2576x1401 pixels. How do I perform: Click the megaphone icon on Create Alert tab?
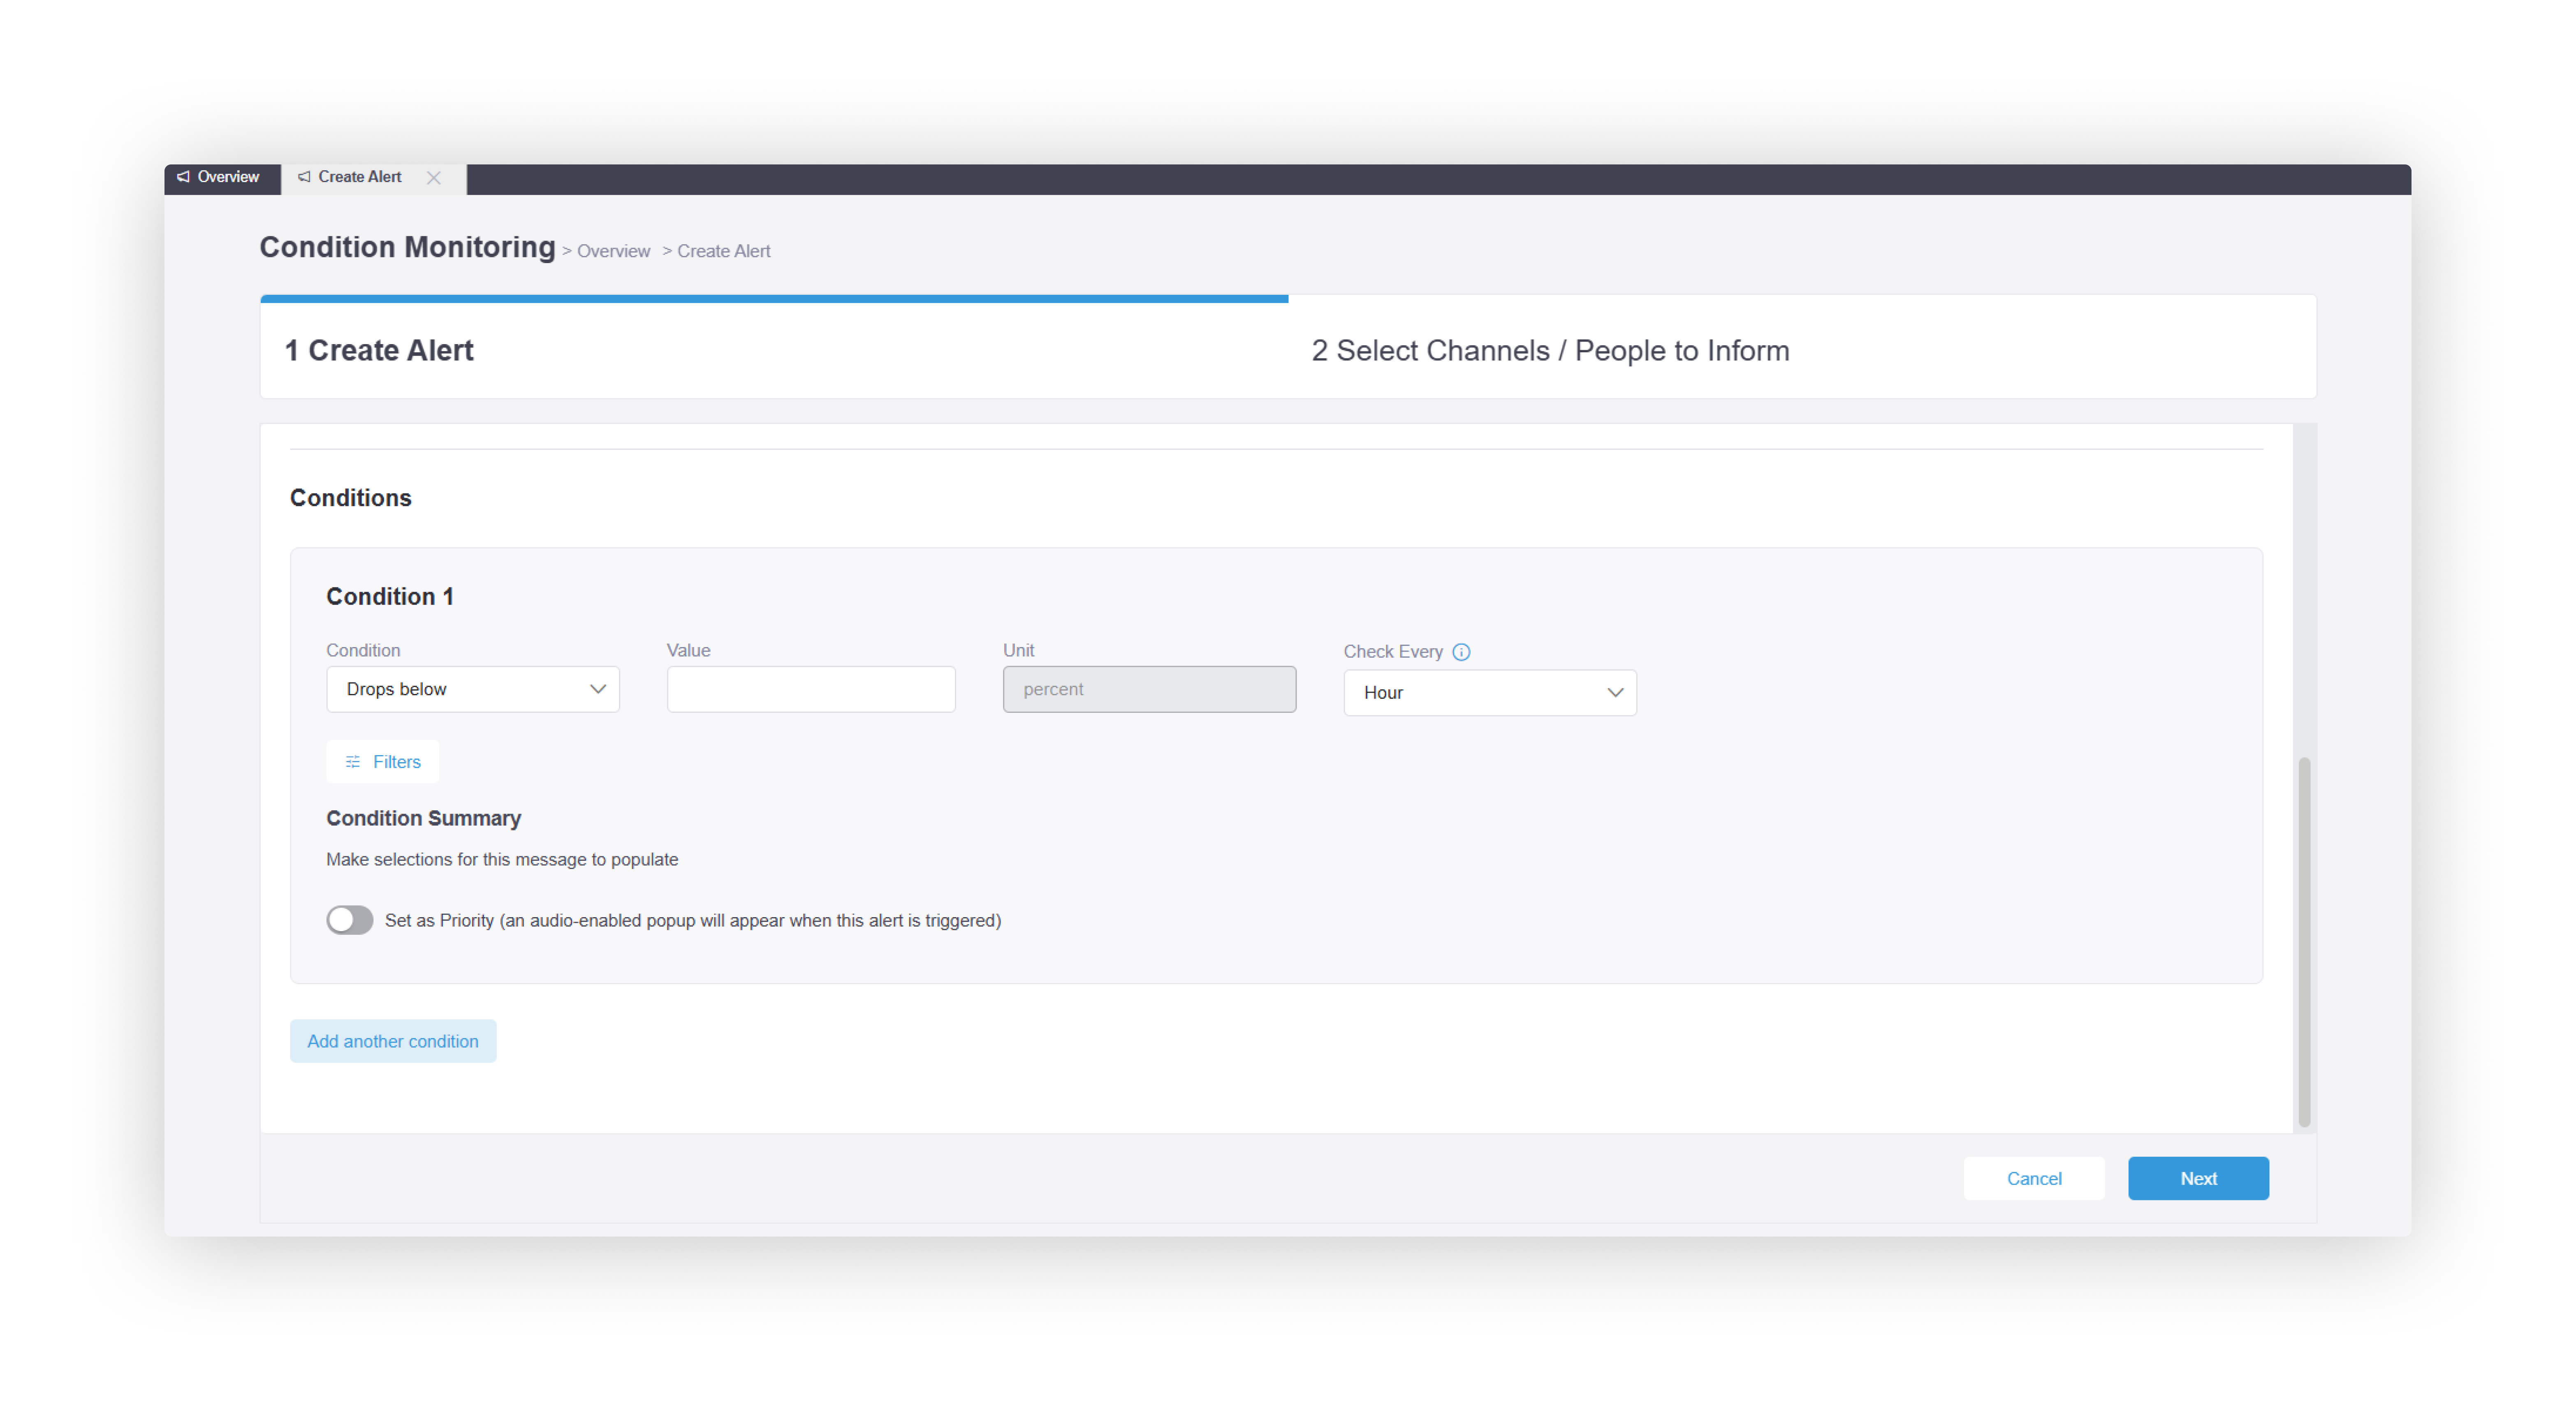pos(304,177)
